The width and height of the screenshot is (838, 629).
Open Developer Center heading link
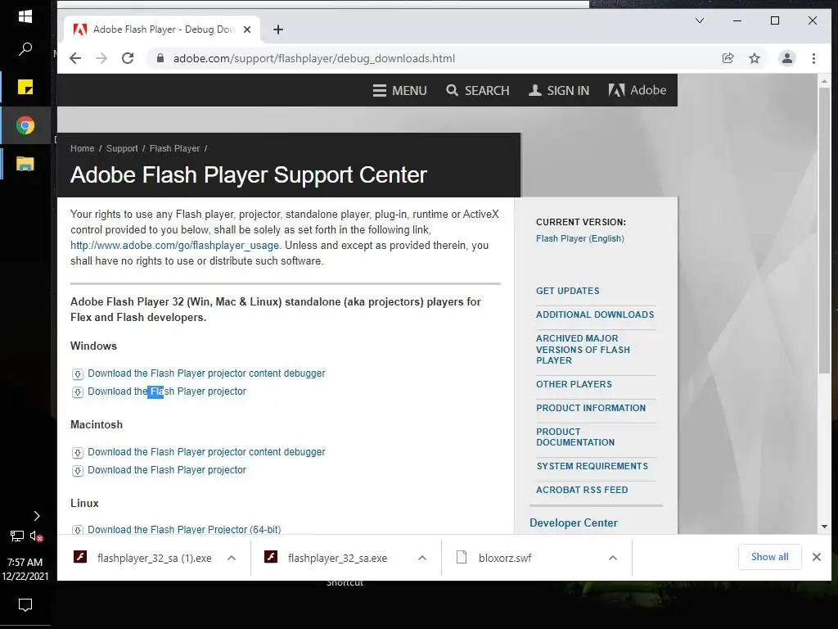[574, 523]
